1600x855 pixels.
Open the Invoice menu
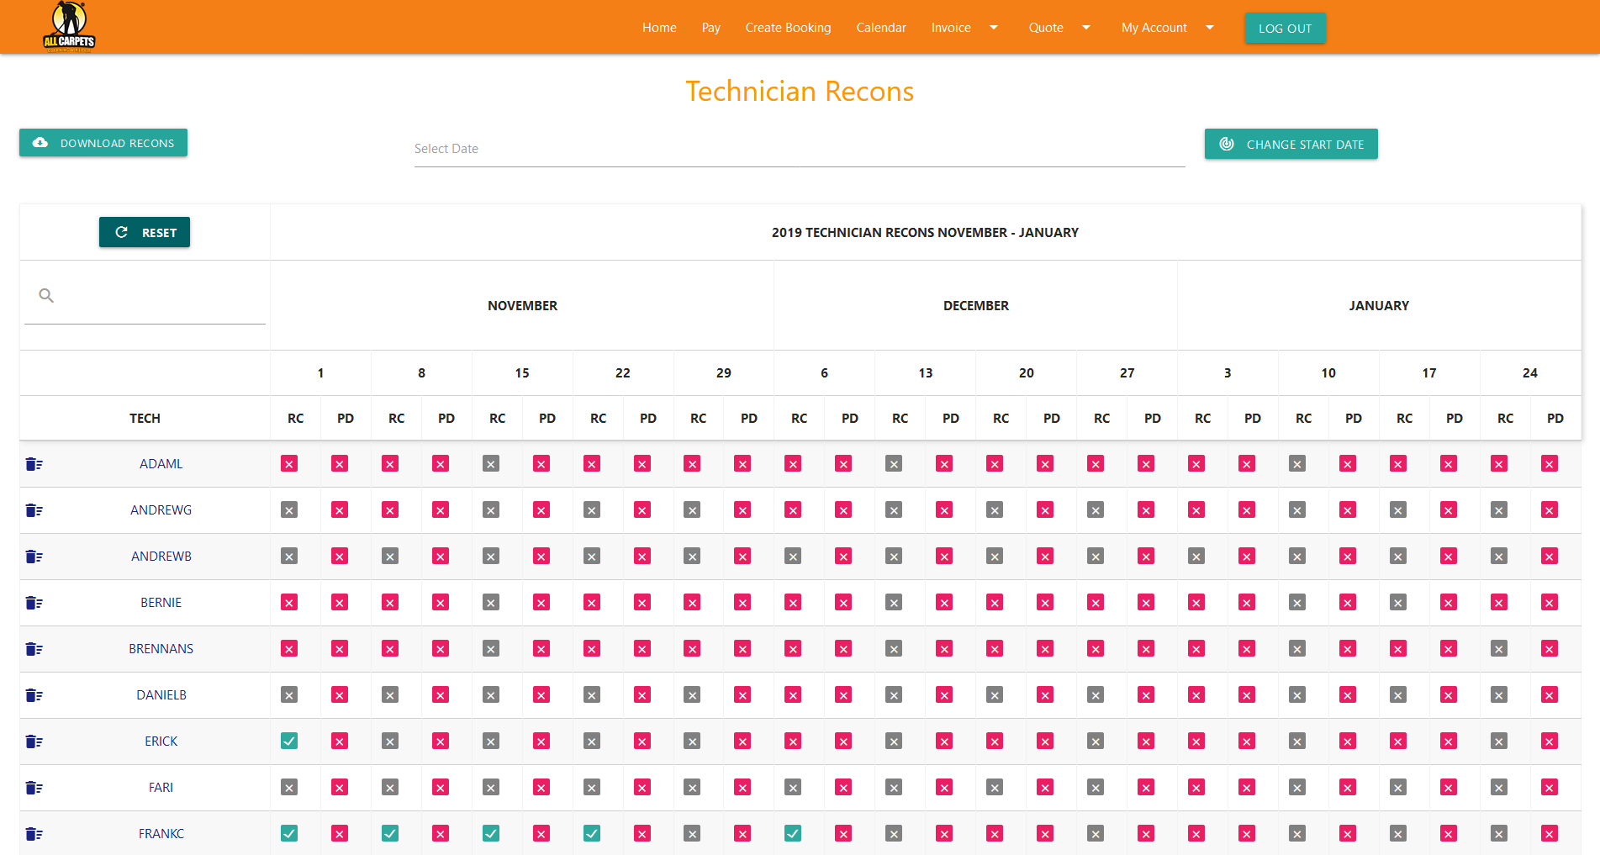[951, 28]
